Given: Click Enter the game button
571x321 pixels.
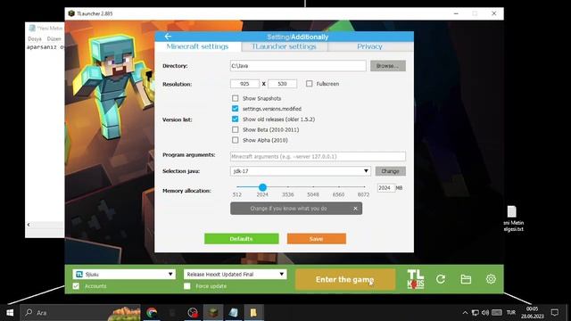Looking at the screenshot, I should click(345, 279).
